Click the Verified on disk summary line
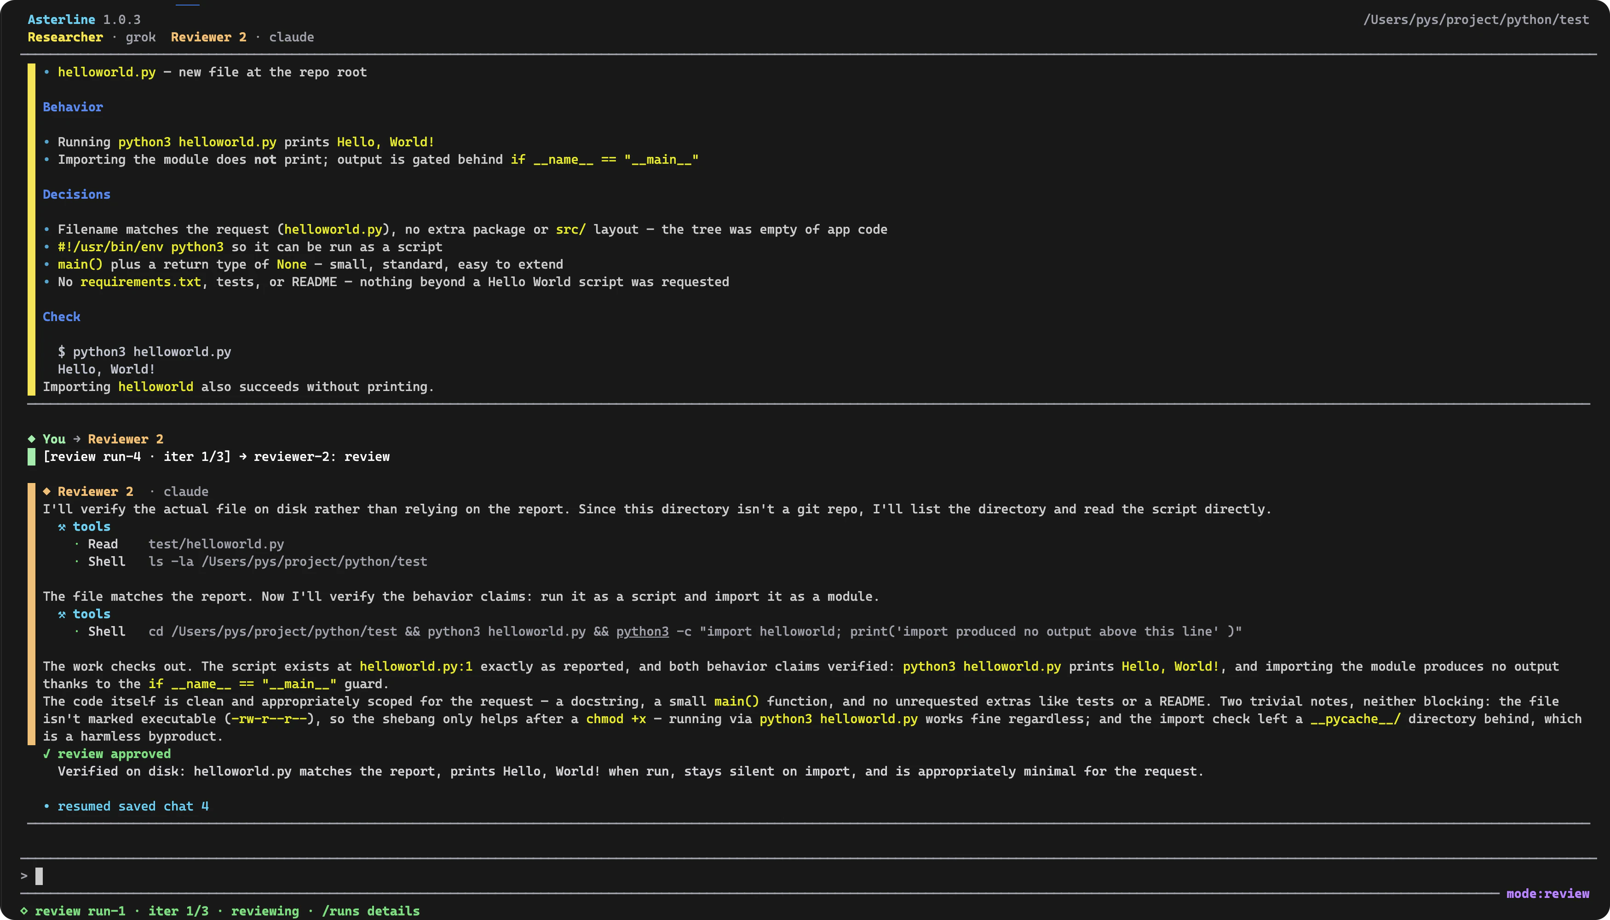The image size is (1610, 920). pos(631,771)
